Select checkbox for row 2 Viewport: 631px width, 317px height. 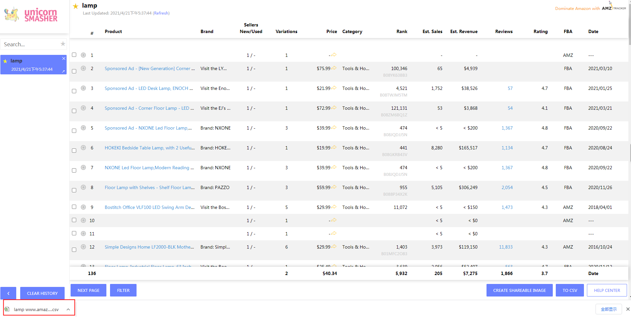(74, 71)
